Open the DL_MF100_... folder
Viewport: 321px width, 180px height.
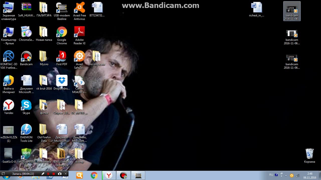(79, 107)
